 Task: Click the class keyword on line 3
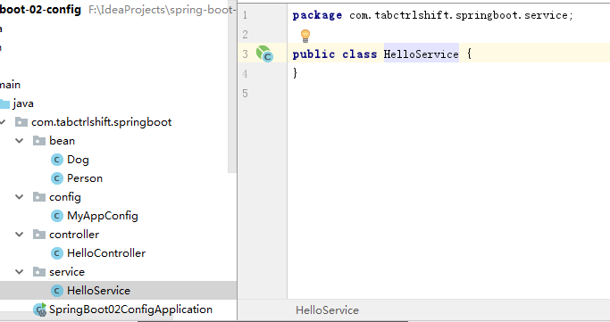(x=359, y=54)
